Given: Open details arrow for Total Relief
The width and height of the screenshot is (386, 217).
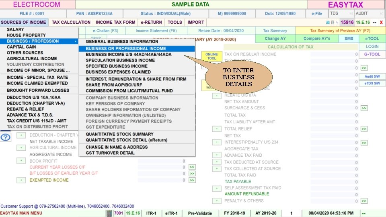Looking at the screenshot, I should click(x=364, y=129).
